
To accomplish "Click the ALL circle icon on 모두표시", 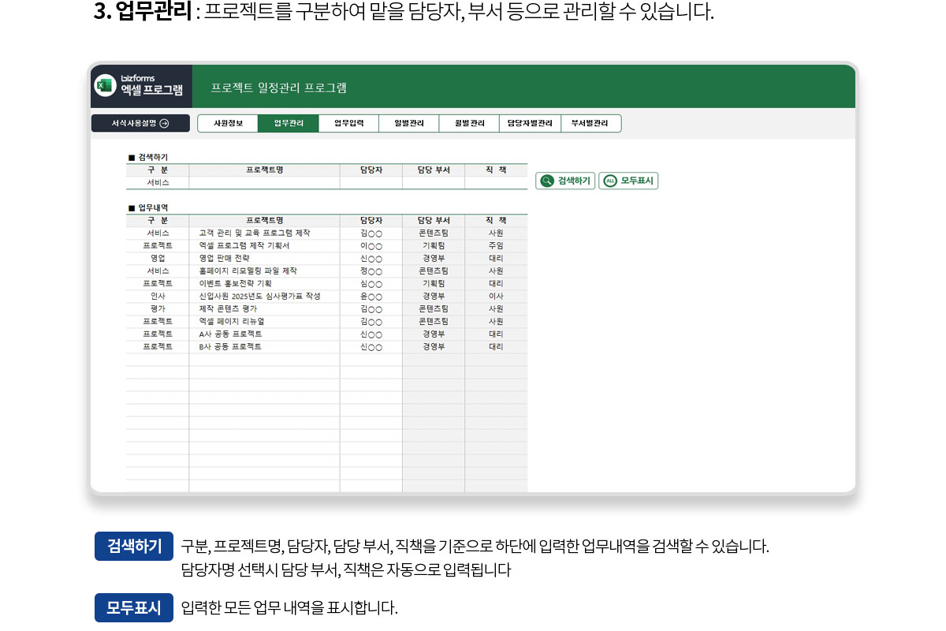I will tap(609, 181).
